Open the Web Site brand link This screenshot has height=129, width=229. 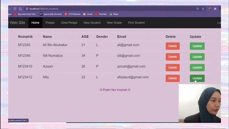coord(17,23)
